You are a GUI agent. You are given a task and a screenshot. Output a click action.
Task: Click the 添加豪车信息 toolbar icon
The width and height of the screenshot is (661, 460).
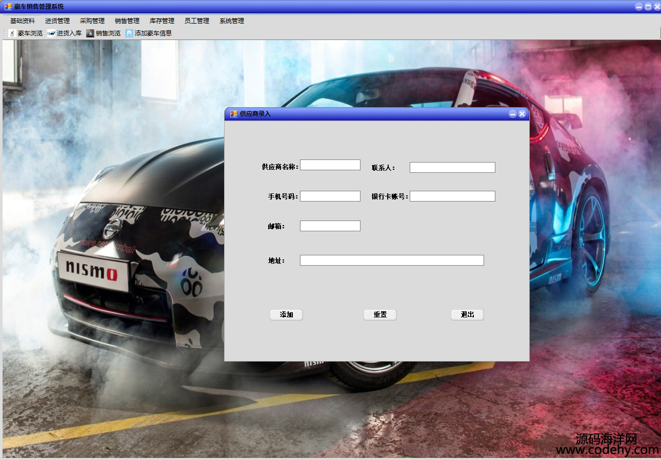[x=129, y=33]
